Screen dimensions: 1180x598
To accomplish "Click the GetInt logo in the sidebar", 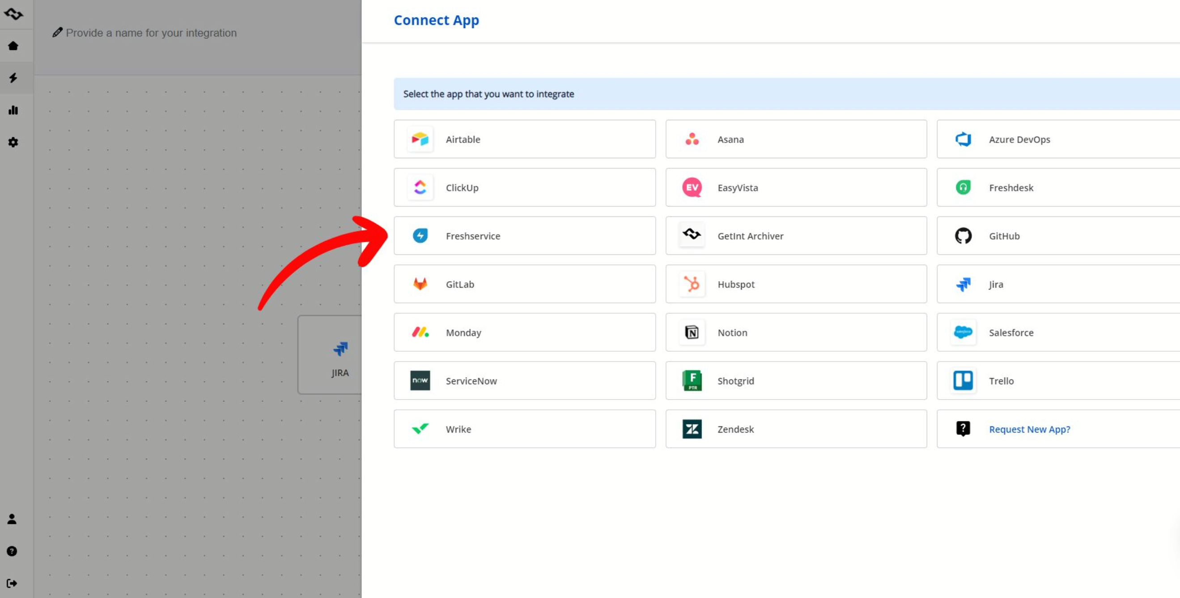I will 13,14.
